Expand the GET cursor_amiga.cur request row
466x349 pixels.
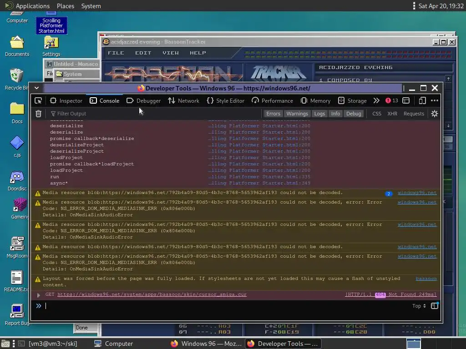[x=38, y=295]
